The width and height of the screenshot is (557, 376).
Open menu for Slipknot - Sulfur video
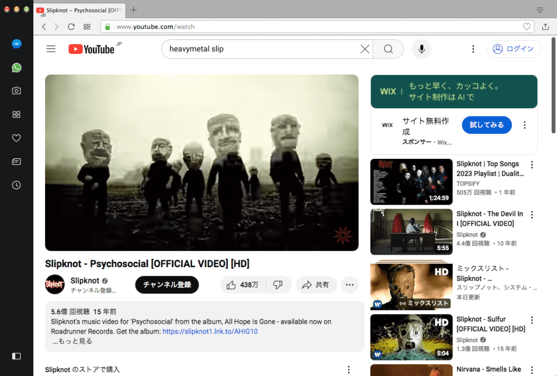(532, 320)
